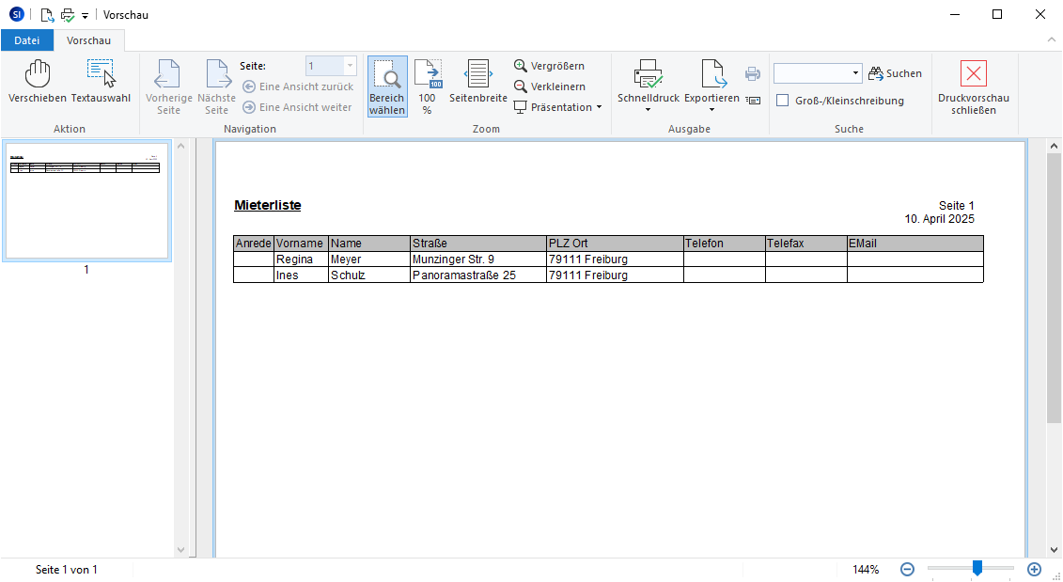Expand the Präsentation dropdown
This screenshot has height=582, width=1063.
tap(599, 107)
